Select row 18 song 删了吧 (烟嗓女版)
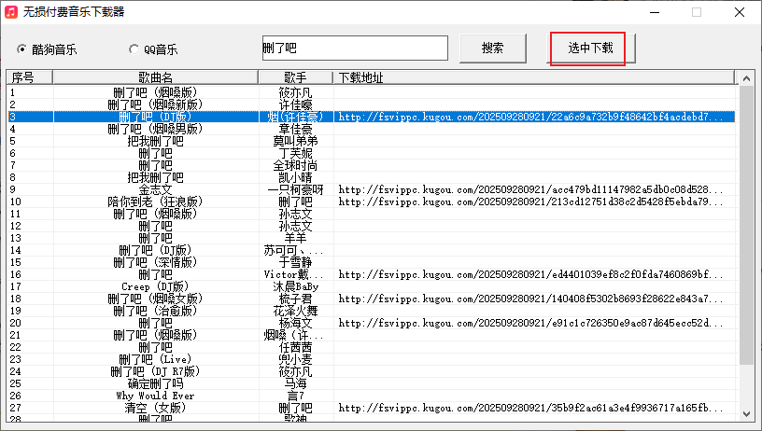 [x=156, y=299]
